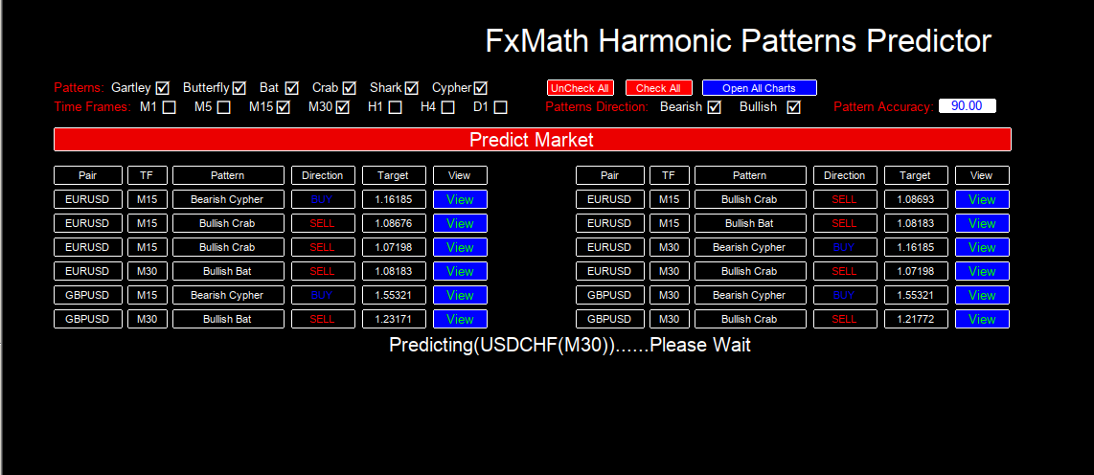Toggle the Bearish direction checkbox

point(714,107)
